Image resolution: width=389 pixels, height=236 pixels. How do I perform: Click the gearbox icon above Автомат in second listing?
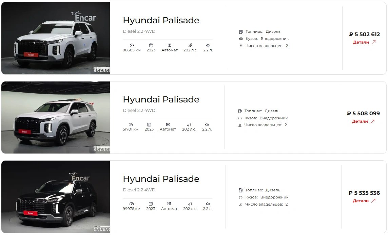(x=168, y=125)
